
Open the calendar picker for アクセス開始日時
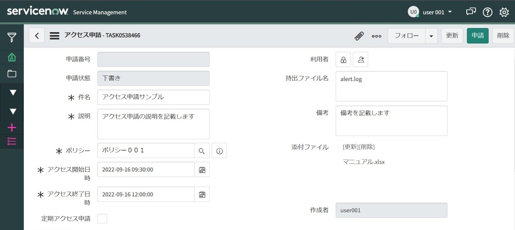202,170
